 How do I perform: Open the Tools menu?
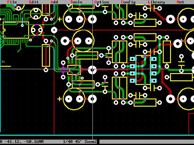[x=76, y=2]
